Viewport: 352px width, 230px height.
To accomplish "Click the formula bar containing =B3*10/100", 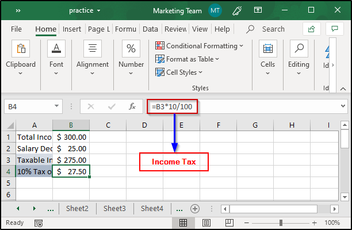I will [x=246, y=106].
